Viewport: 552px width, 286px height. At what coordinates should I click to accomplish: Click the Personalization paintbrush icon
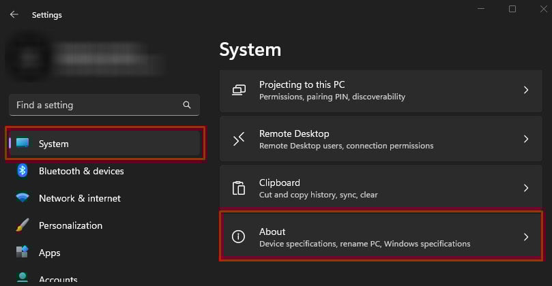23,225
